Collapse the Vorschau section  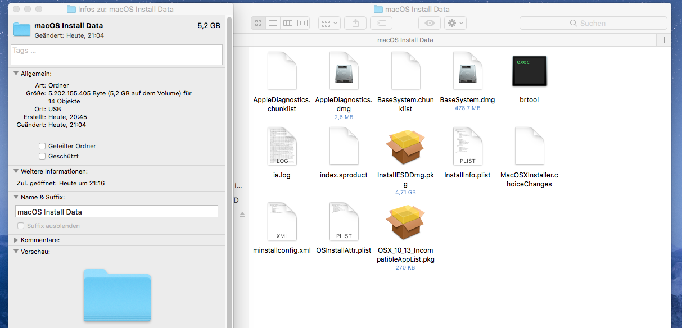click(16, 252)
